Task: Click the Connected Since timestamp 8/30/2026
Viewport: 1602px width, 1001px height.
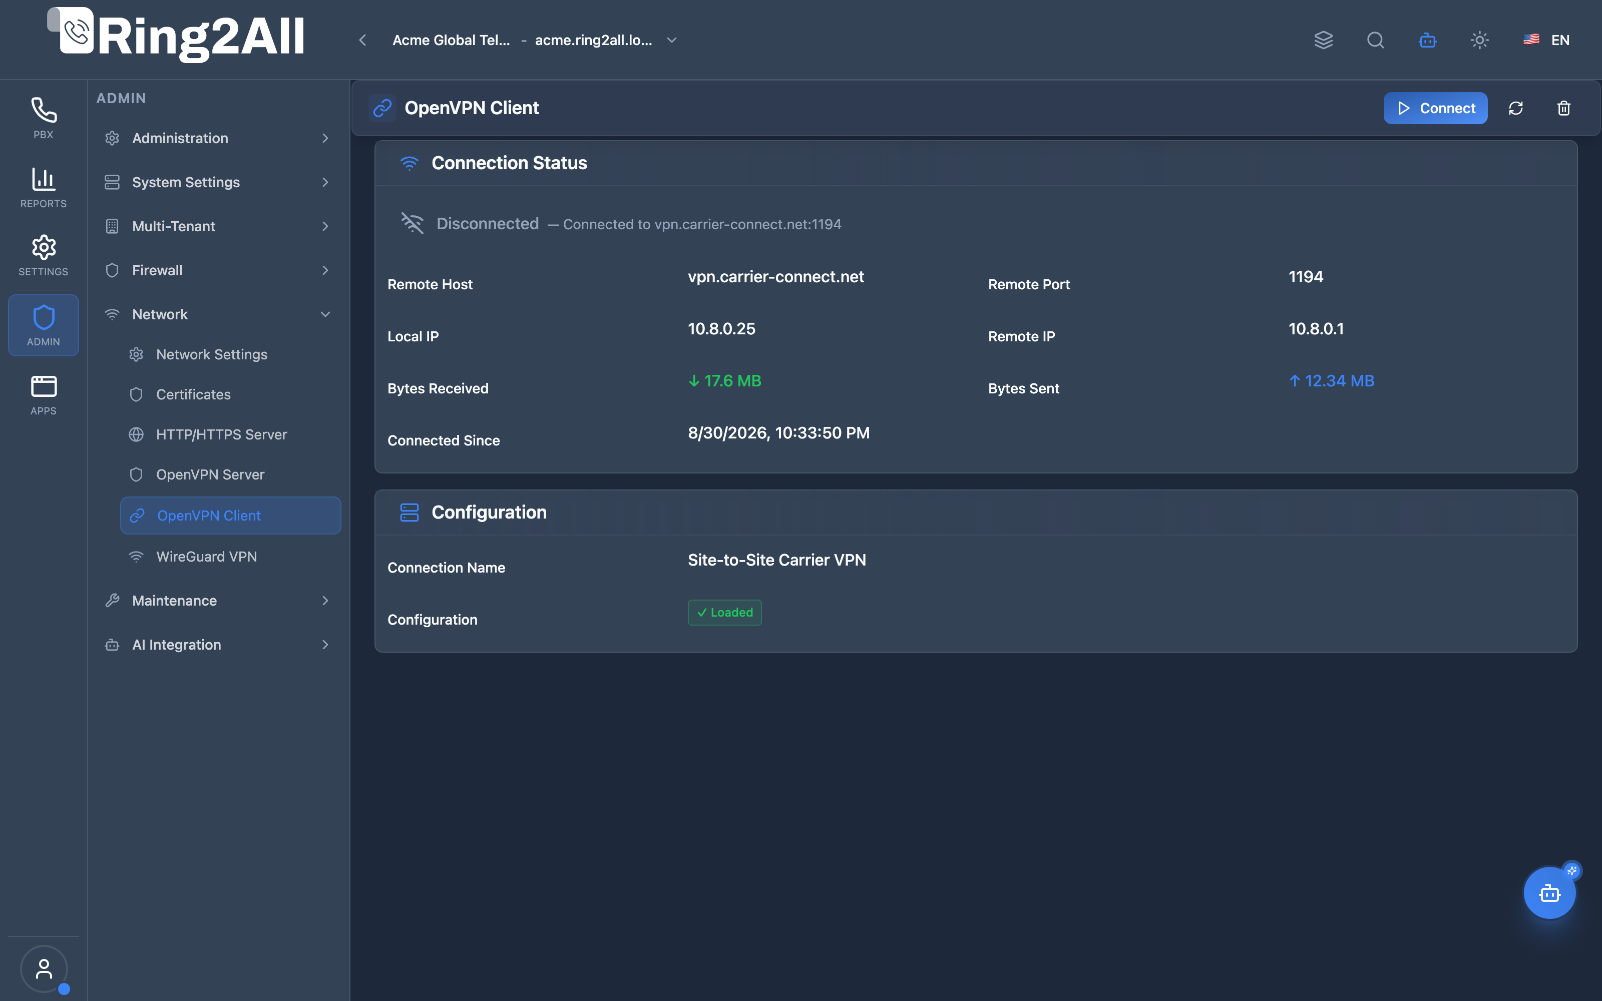Action: tap(778, 433)
